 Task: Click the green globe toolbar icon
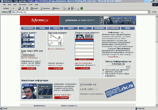82,8
